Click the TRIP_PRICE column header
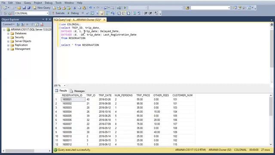 [x=143, y=95]
